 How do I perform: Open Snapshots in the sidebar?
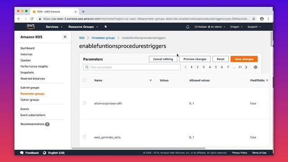(x=27, y=72)
